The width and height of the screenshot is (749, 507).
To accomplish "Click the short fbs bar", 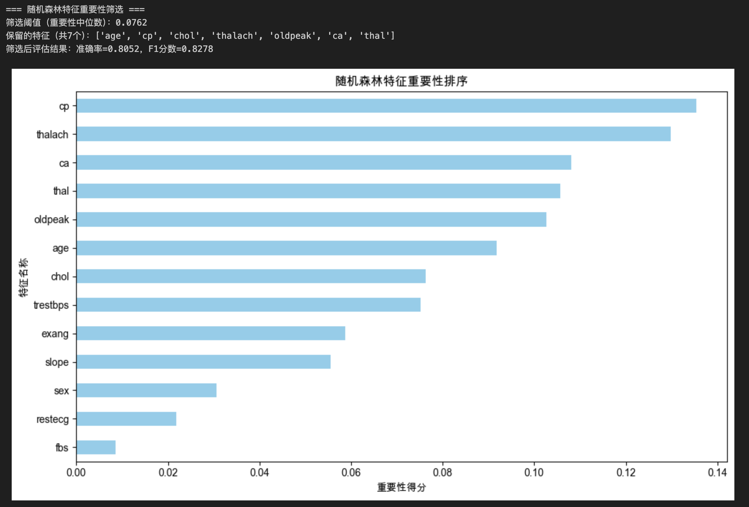I will click(96, 447).
